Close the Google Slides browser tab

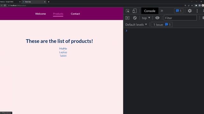pos(20,2)
